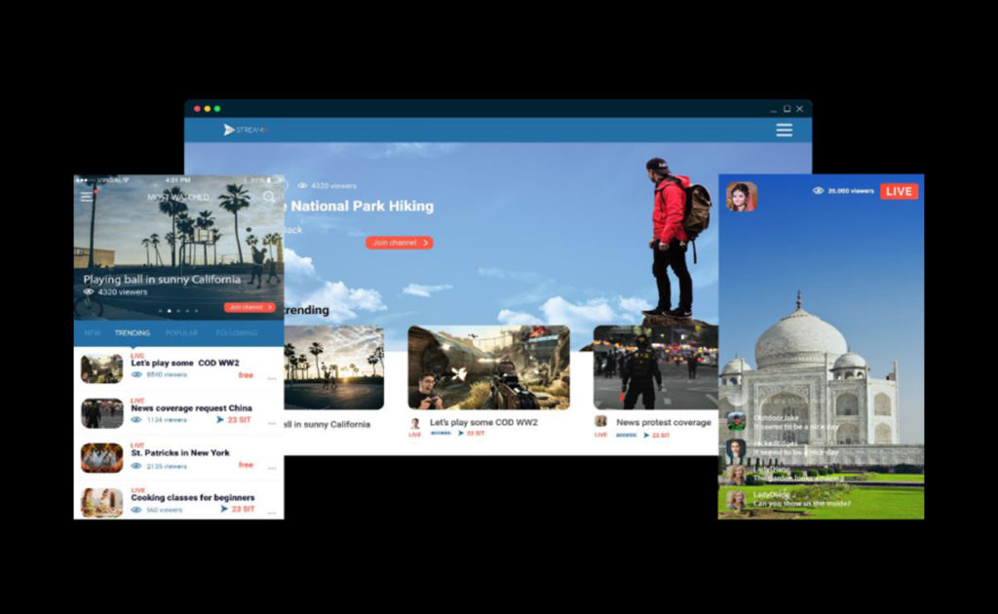
Task: Click the red LIVE badge on Taj Mahal stream
Action: [899, 191]
